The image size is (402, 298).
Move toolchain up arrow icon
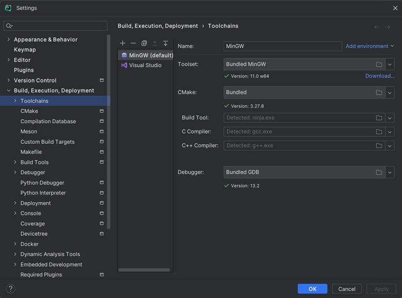click(x=155, y=43)
